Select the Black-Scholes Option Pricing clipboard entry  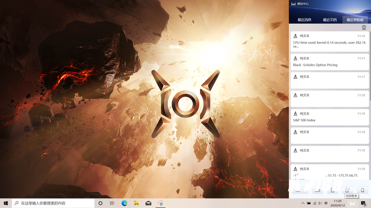[x=329, y=62]
